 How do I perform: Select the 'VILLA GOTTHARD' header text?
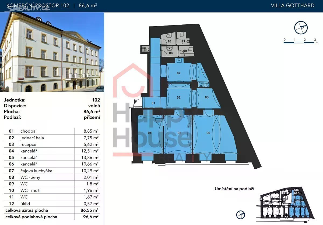click(293, 5)
